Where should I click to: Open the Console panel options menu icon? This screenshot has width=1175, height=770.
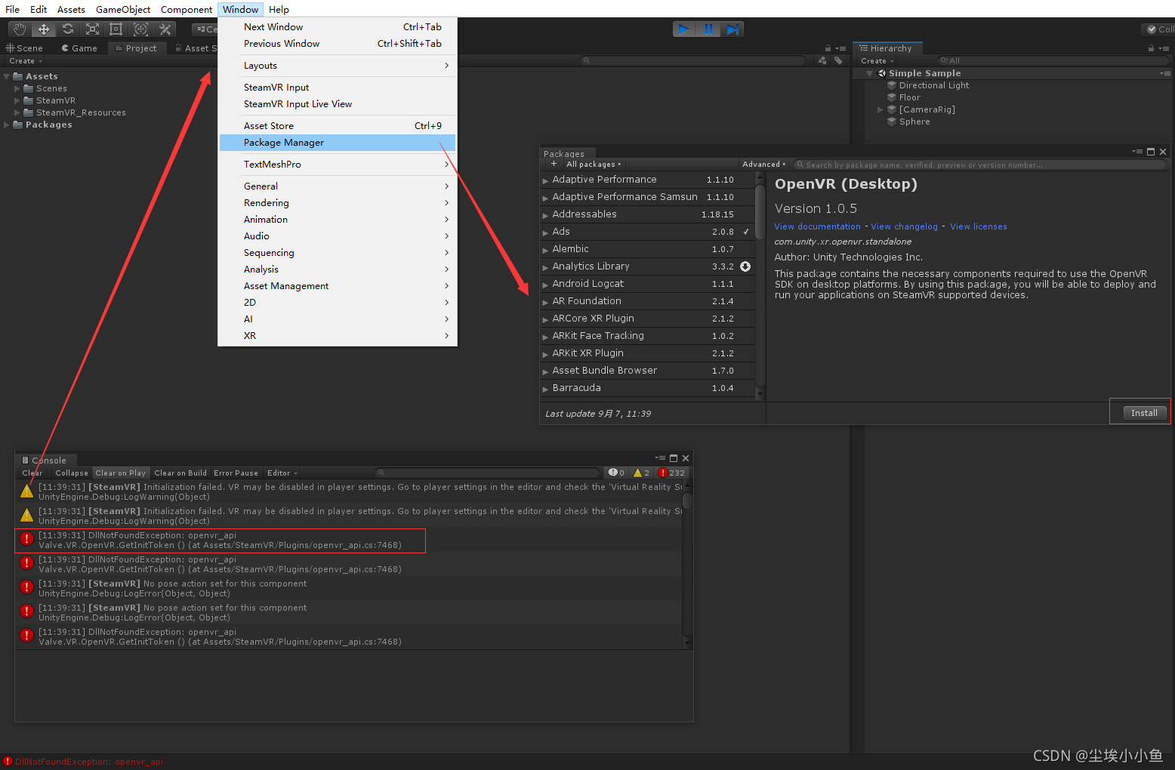660,458
